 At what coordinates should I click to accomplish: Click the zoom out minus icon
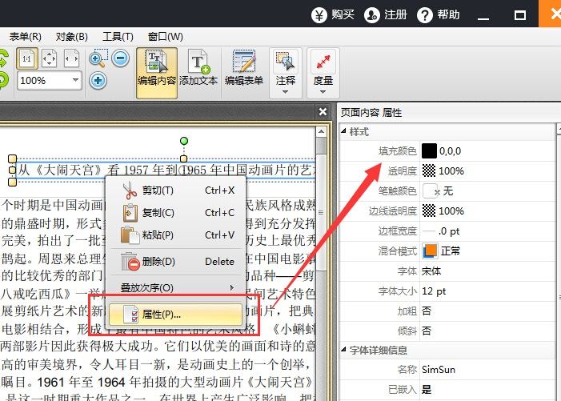click(x=120, y=58)
